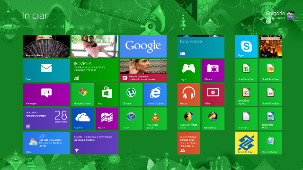303x170 pixels.
Task: Launch VLC media player tile
Action: [x=155, y=119]
